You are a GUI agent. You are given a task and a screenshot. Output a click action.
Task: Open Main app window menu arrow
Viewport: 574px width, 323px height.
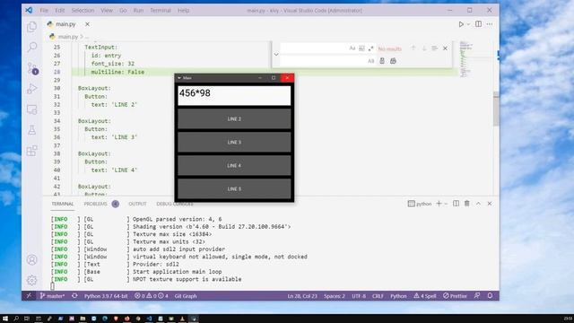tap(179, 78)
